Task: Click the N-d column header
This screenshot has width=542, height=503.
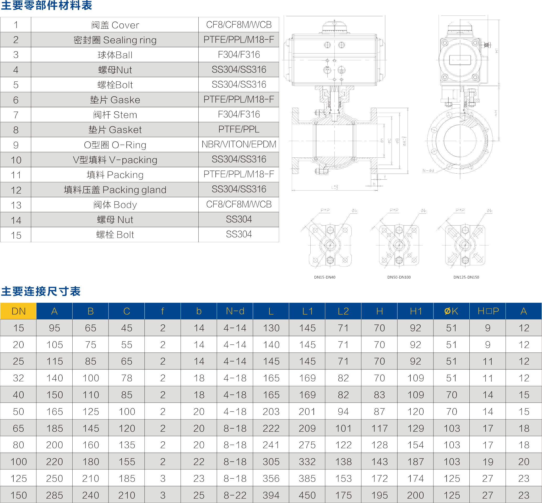Action: 235,311
